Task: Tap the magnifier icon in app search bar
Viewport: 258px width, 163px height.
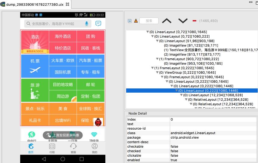Action: click(x=28, y=24)
